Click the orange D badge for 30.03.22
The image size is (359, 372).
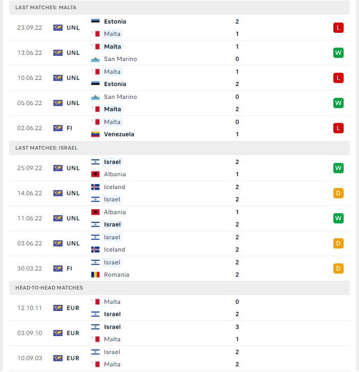pos(338,268)
